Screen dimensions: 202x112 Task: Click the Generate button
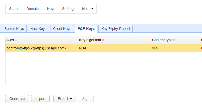[17, 99]
